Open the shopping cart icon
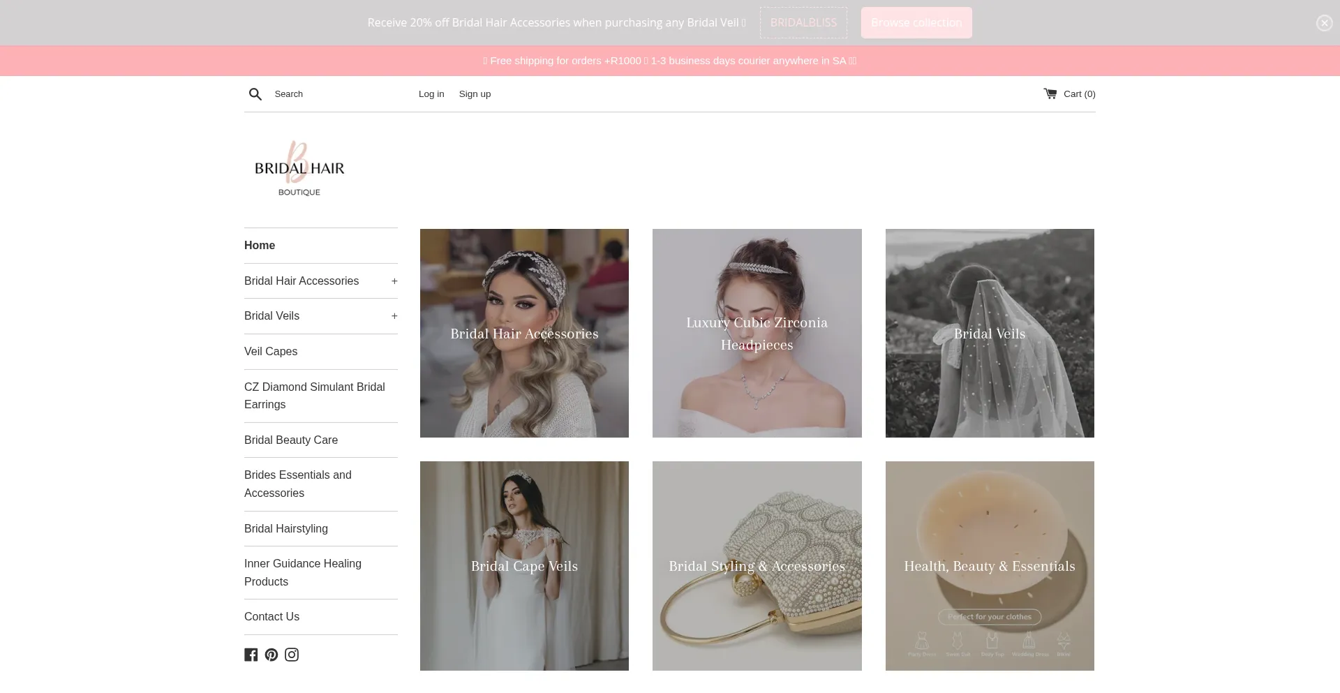1340x693 pixels. click(1050, 94)
